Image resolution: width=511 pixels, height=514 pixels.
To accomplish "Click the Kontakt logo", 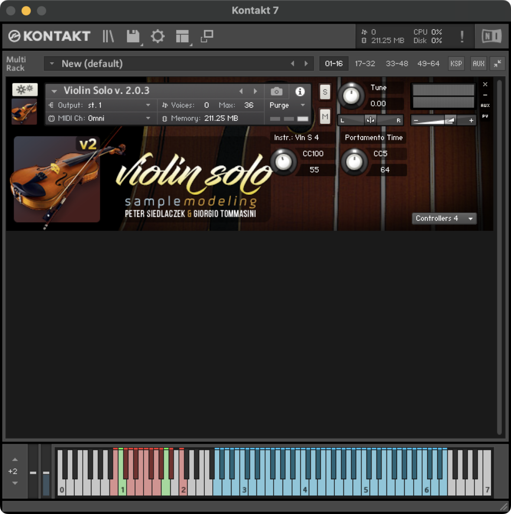I will click(x=49, y=36).
